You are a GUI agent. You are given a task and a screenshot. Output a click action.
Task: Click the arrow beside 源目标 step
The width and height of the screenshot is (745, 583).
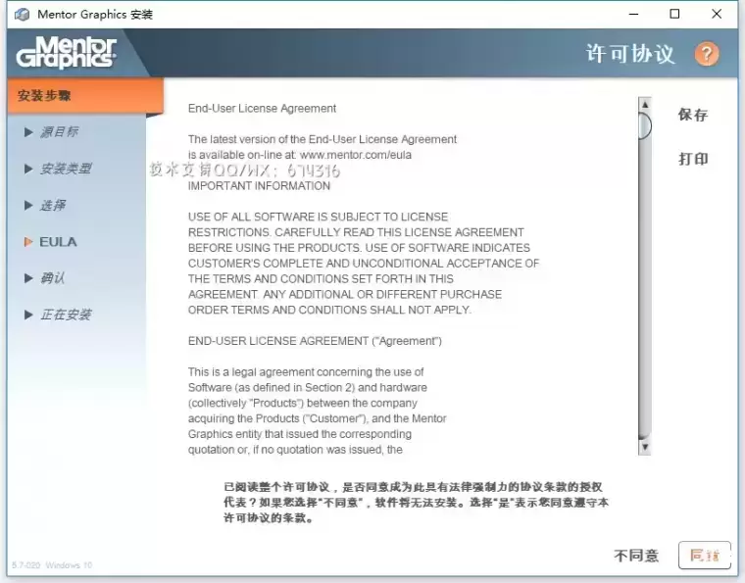tap(28, 132)
